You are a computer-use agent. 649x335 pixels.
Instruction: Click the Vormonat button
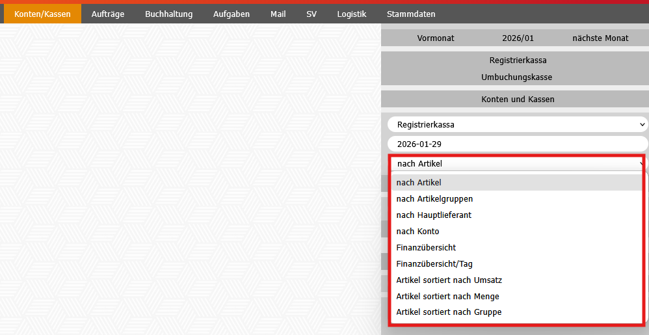coord(436,38)
